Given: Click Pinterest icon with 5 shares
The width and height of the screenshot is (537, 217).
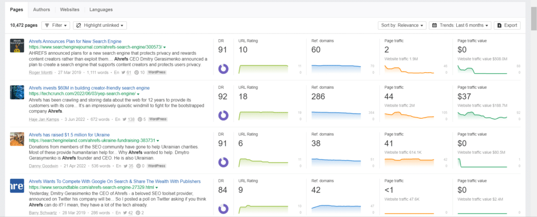Looking at the screenshot, I should [x=139, y=119].
